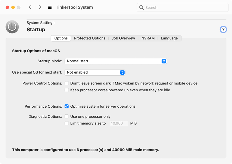232x164 pixels.
Task: Expand the Use special OS dropdown
Action: click(95, 72)
